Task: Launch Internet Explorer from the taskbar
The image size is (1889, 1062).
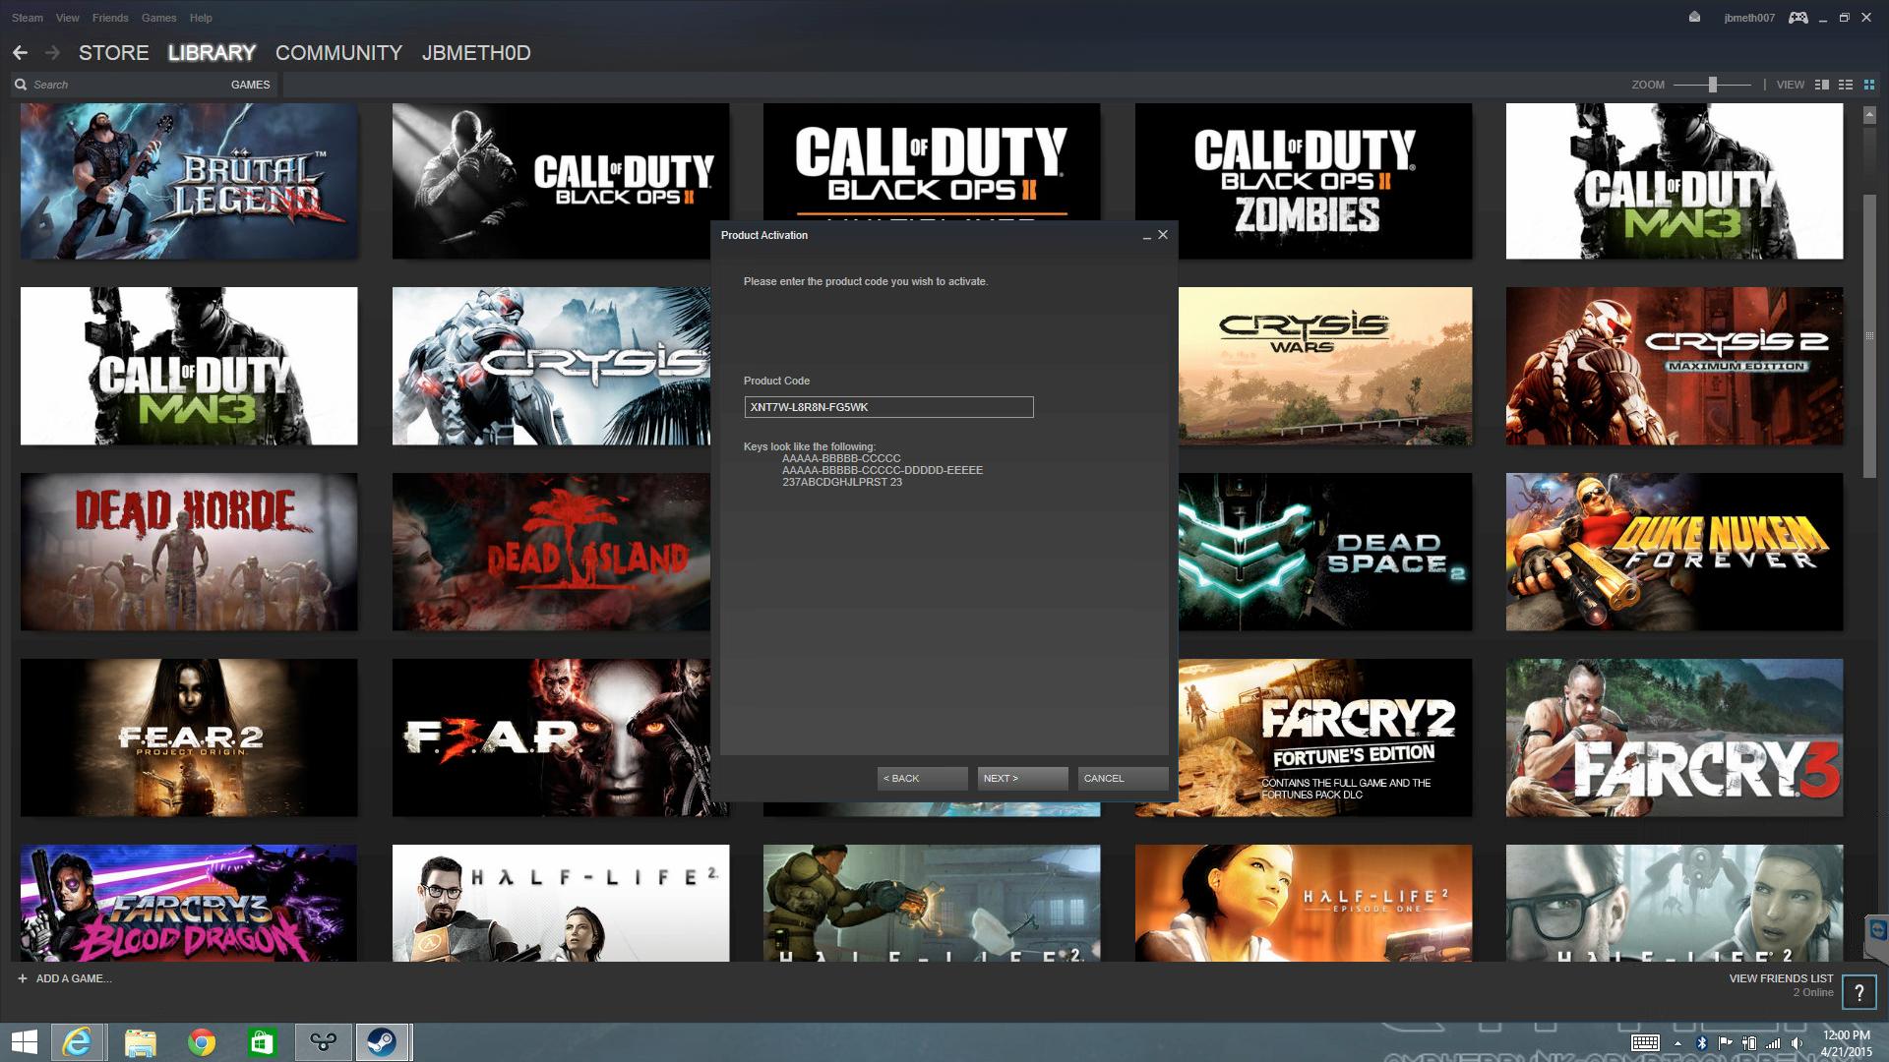Action: pos(77,1042)
